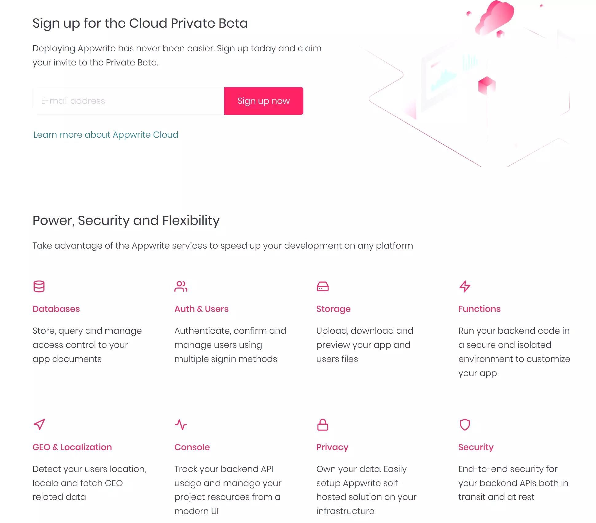This screenshot has height=523, width=596.
Task: Open the Privacy feature heading
Action: (332, 447)
